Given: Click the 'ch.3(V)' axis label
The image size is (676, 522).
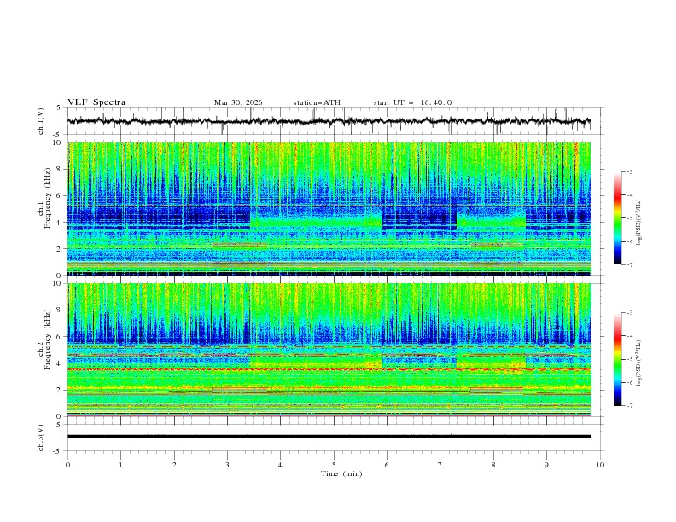Looking at the screenshot, I should click(x=41, y=438).
